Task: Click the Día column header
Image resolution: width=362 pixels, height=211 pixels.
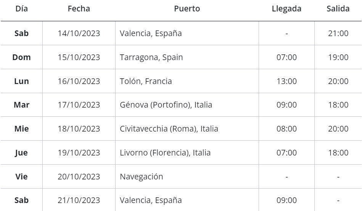Action: (x=21, y=9)
